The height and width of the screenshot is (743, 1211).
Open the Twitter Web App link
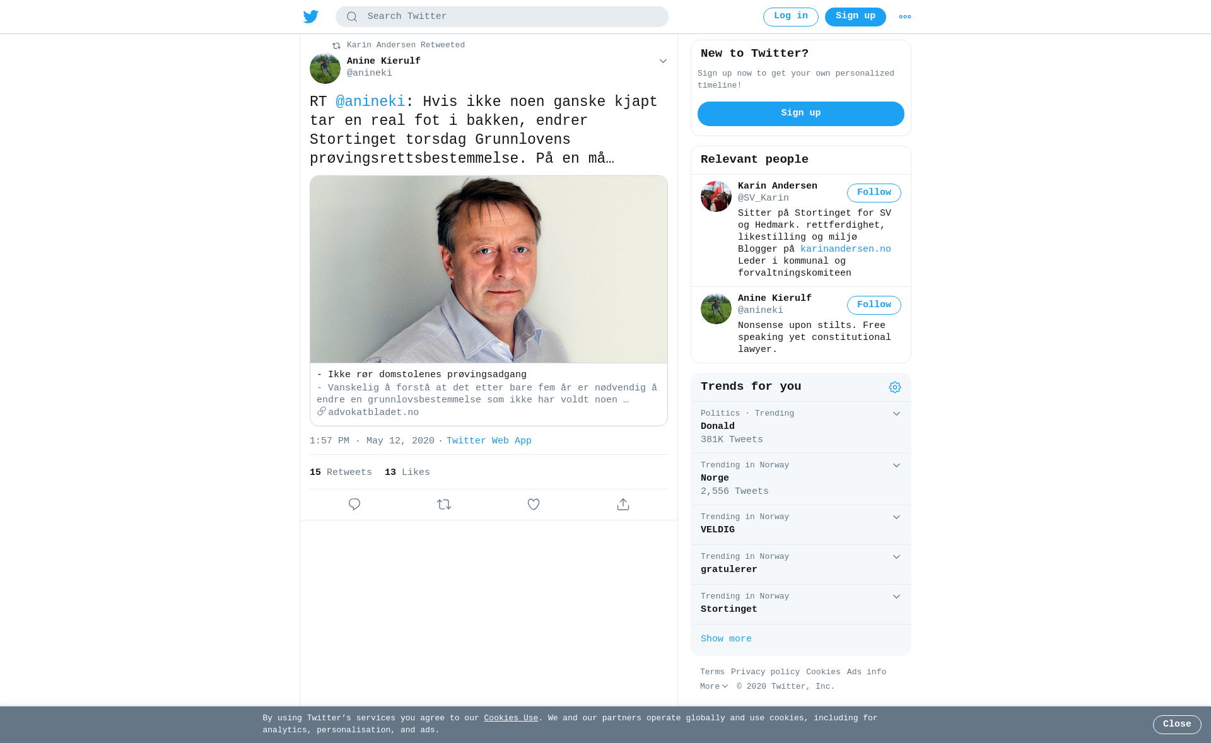tap(489, 441)
